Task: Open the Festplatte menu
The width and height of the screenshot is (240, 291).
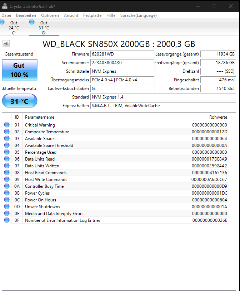Action: pos(92,15)
